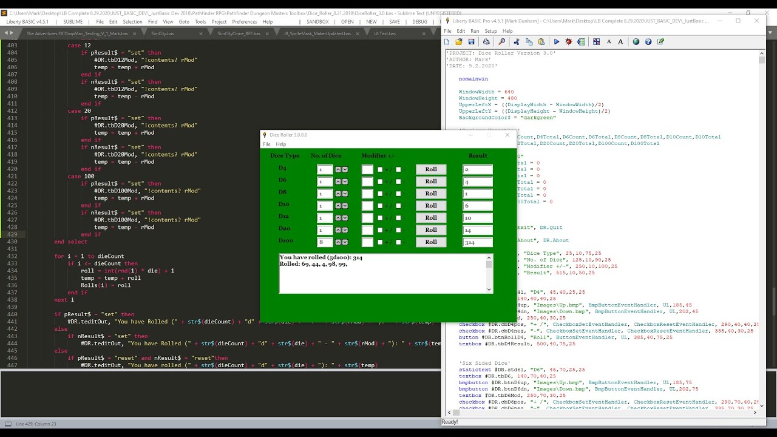Tick the plus modifier checkbox for D8

click(x=380, y=194)
